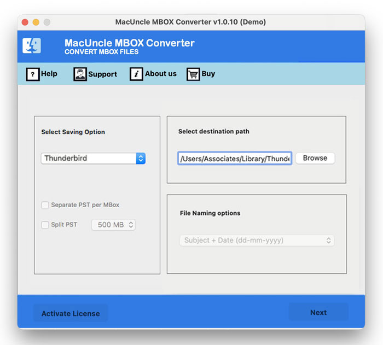Image resolution: width=383 pixels, height=345 pixels.
Task: Click the Browse button
Action: 315,158
